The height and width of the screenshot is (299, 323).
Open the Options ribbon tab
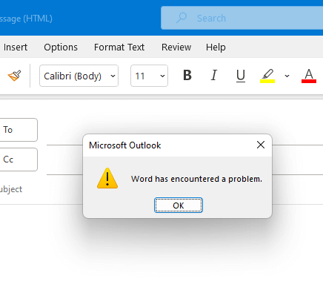[x=61, y=47]
